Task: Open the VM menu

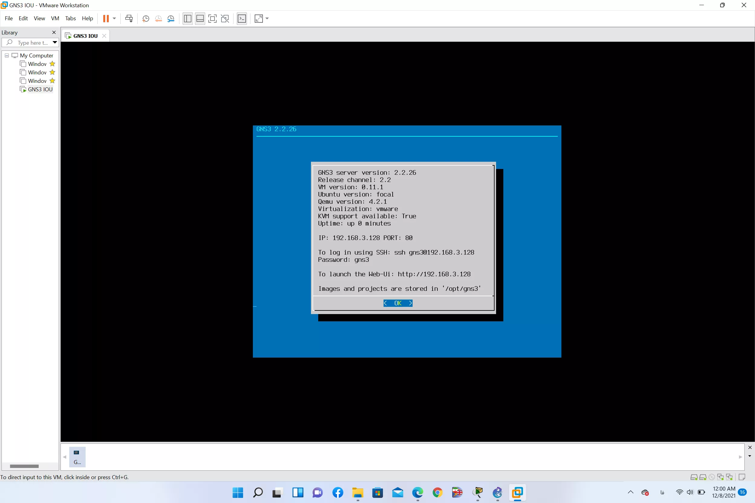Action: [55, 18]
